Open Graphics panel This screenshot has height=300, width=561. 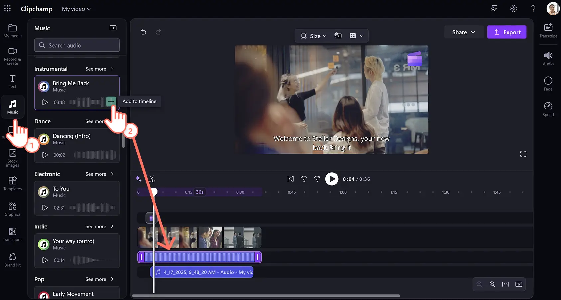13,209
